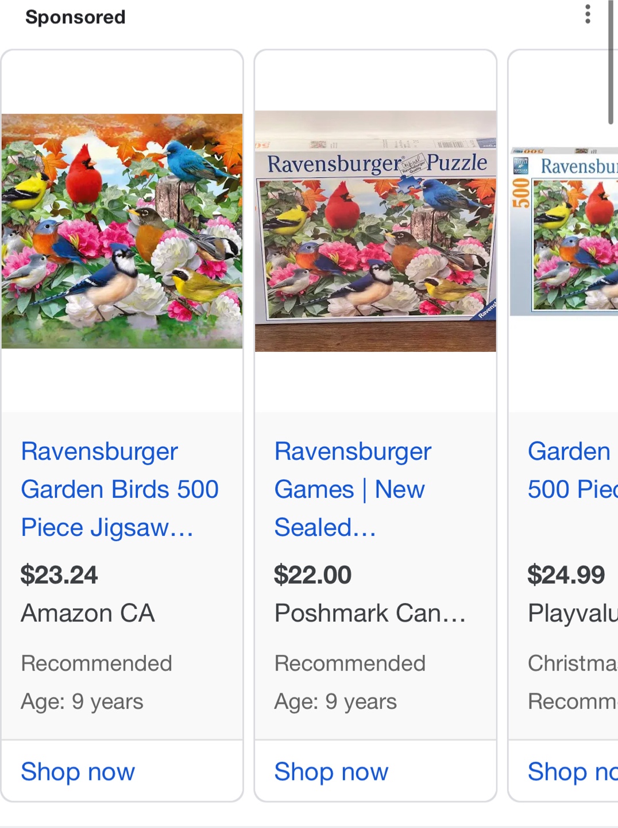Tap the partially visible third puzzle image
The image size is (618, 828).
click(564, 231)
